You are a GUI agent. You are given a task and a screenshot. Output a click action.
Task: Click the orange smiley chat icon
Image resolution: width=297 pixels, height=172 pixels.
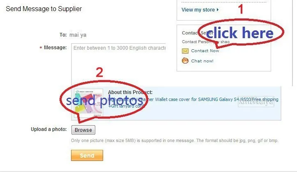[x=185, y=61]
